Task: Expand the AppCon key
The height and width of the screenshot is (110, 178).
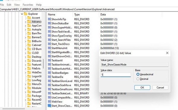Action: coord(26,26)
